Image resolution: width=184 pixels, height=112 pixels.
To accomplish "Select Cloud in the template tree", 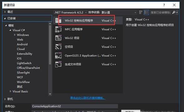I will [x=21, y=49].
